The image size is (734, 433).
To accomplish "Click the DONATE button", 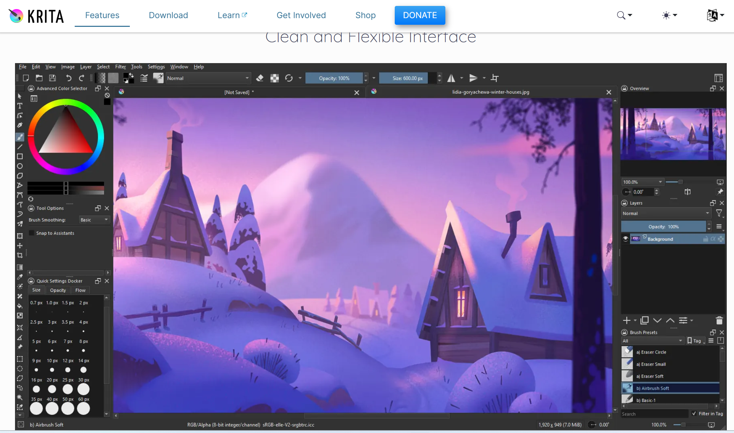I will [x=420, y=15].
